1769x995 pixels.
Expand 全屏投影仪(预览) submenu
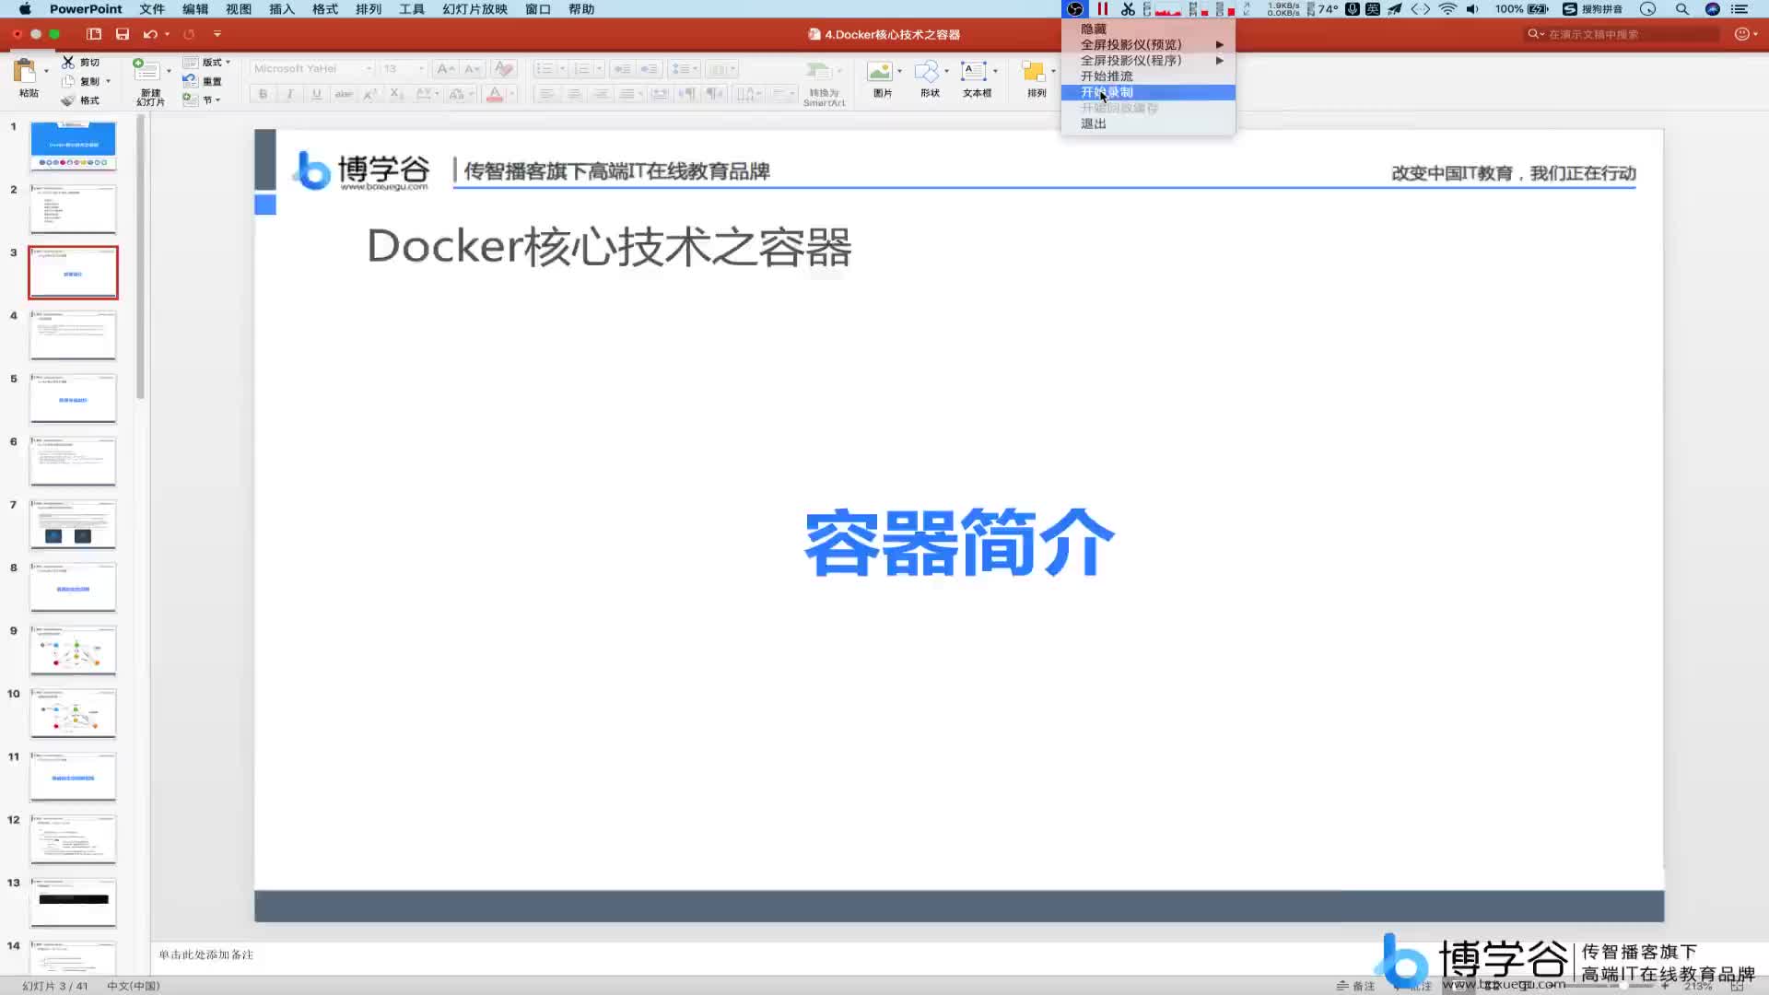coord(1148,44)
